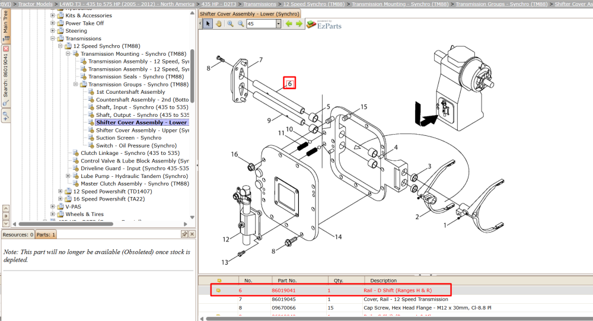Screen dimensions: 593x321
Task: Select Switch - Oil Pressure (Synchro) tree item
Action: [136, 146]
